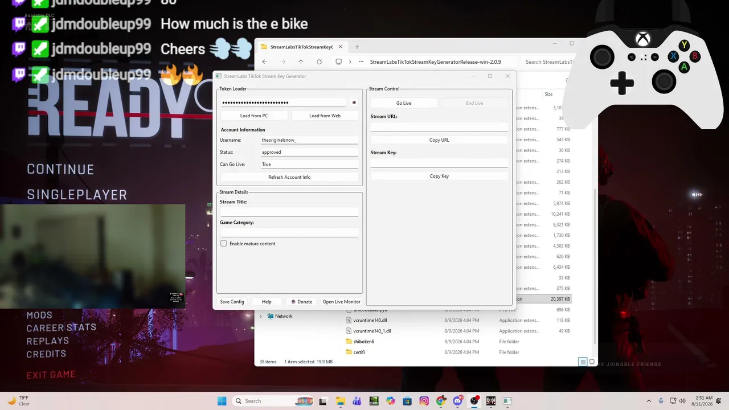The width and height of the screenshot is (729, 410).
Task: Go up one folder in File Explorer
Action: click(x=301, y=61)
